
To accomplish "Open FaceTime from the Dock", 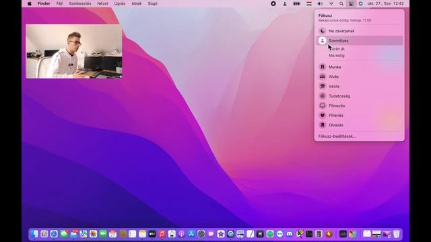I will pyautogui.click(x=103, y=234).
